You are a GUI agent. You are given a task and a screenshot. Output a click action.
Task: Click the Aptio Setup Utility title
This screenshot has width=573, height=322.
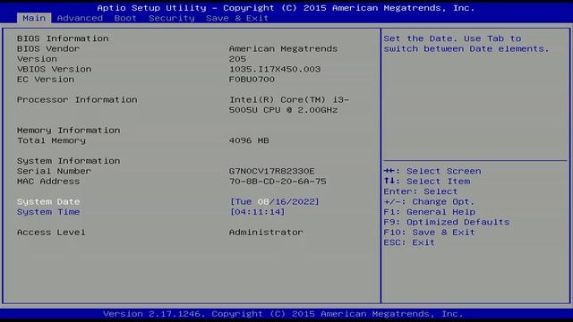pyautogui.click(x=286, y=8)
